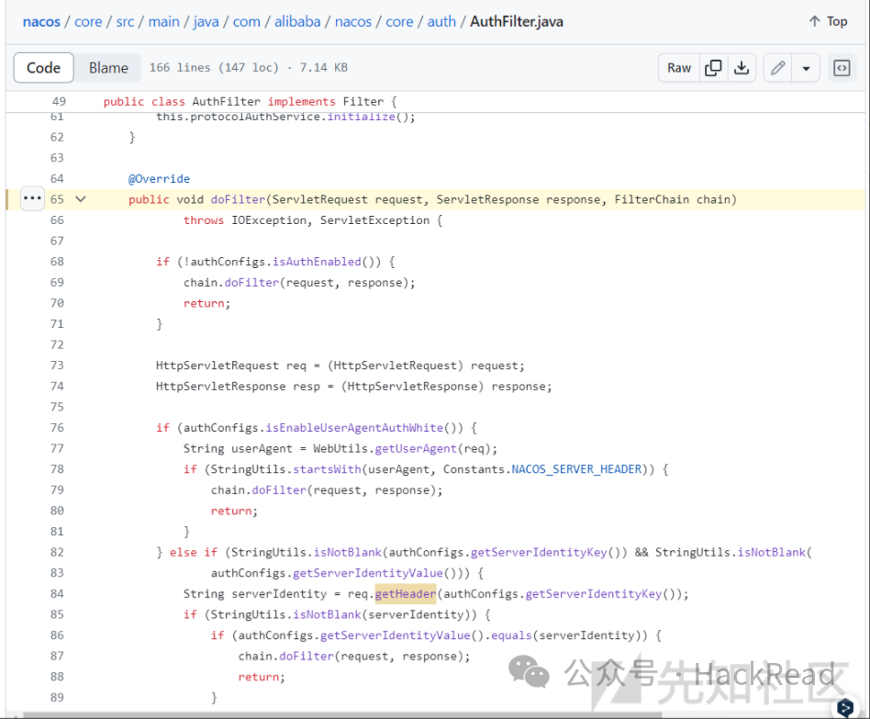
Task: Click horizontal scrollbar at bottom of code
Action: [342, 715]
